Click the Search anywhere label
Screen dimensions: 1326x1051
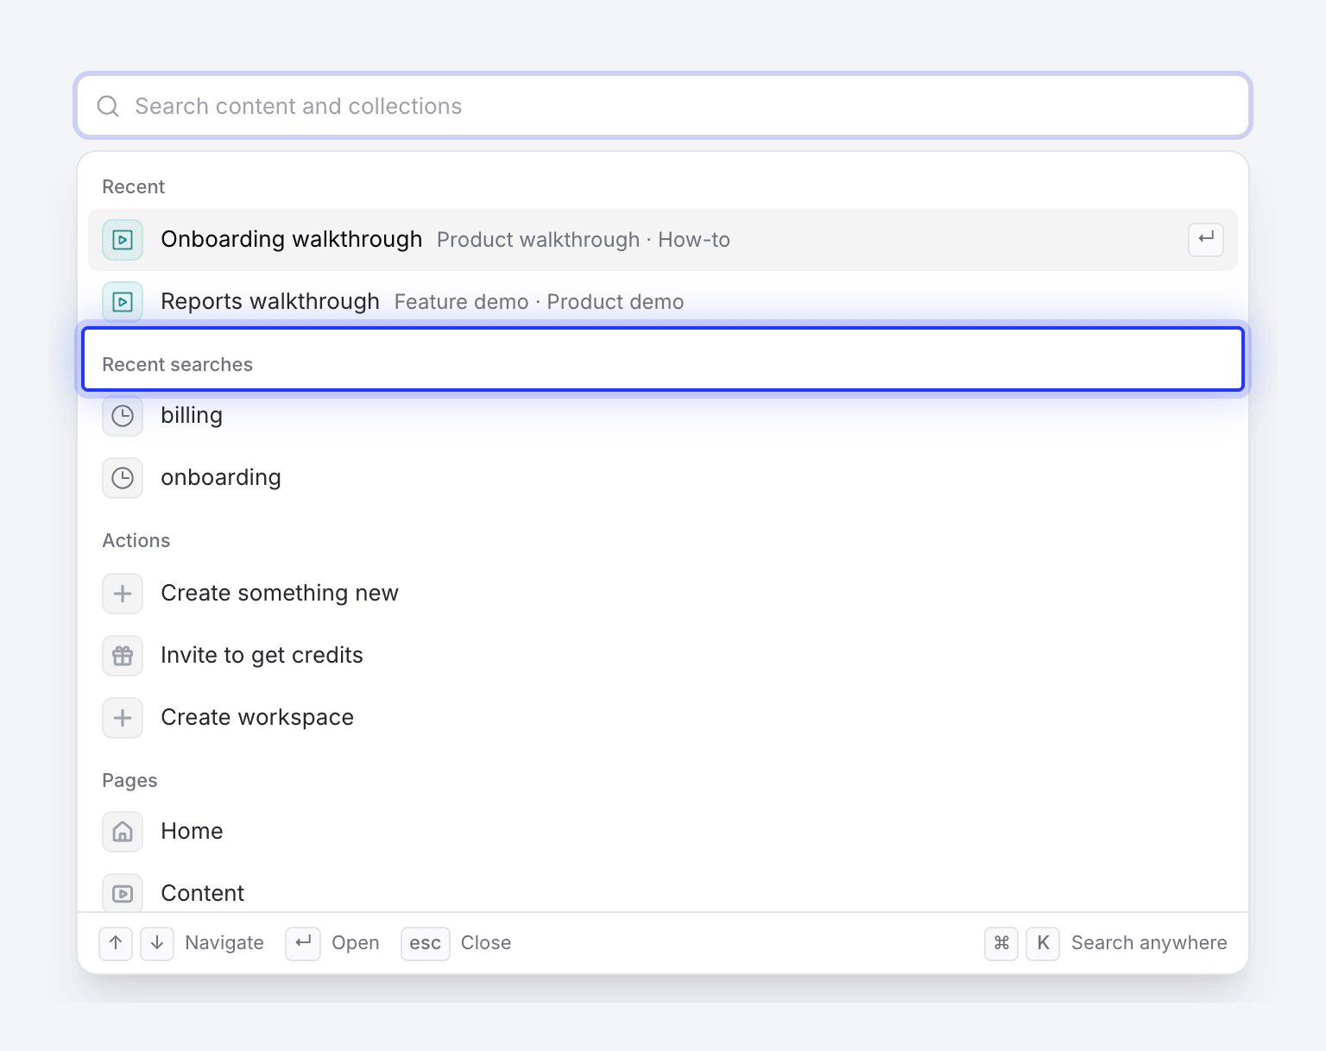[1149, 943]
